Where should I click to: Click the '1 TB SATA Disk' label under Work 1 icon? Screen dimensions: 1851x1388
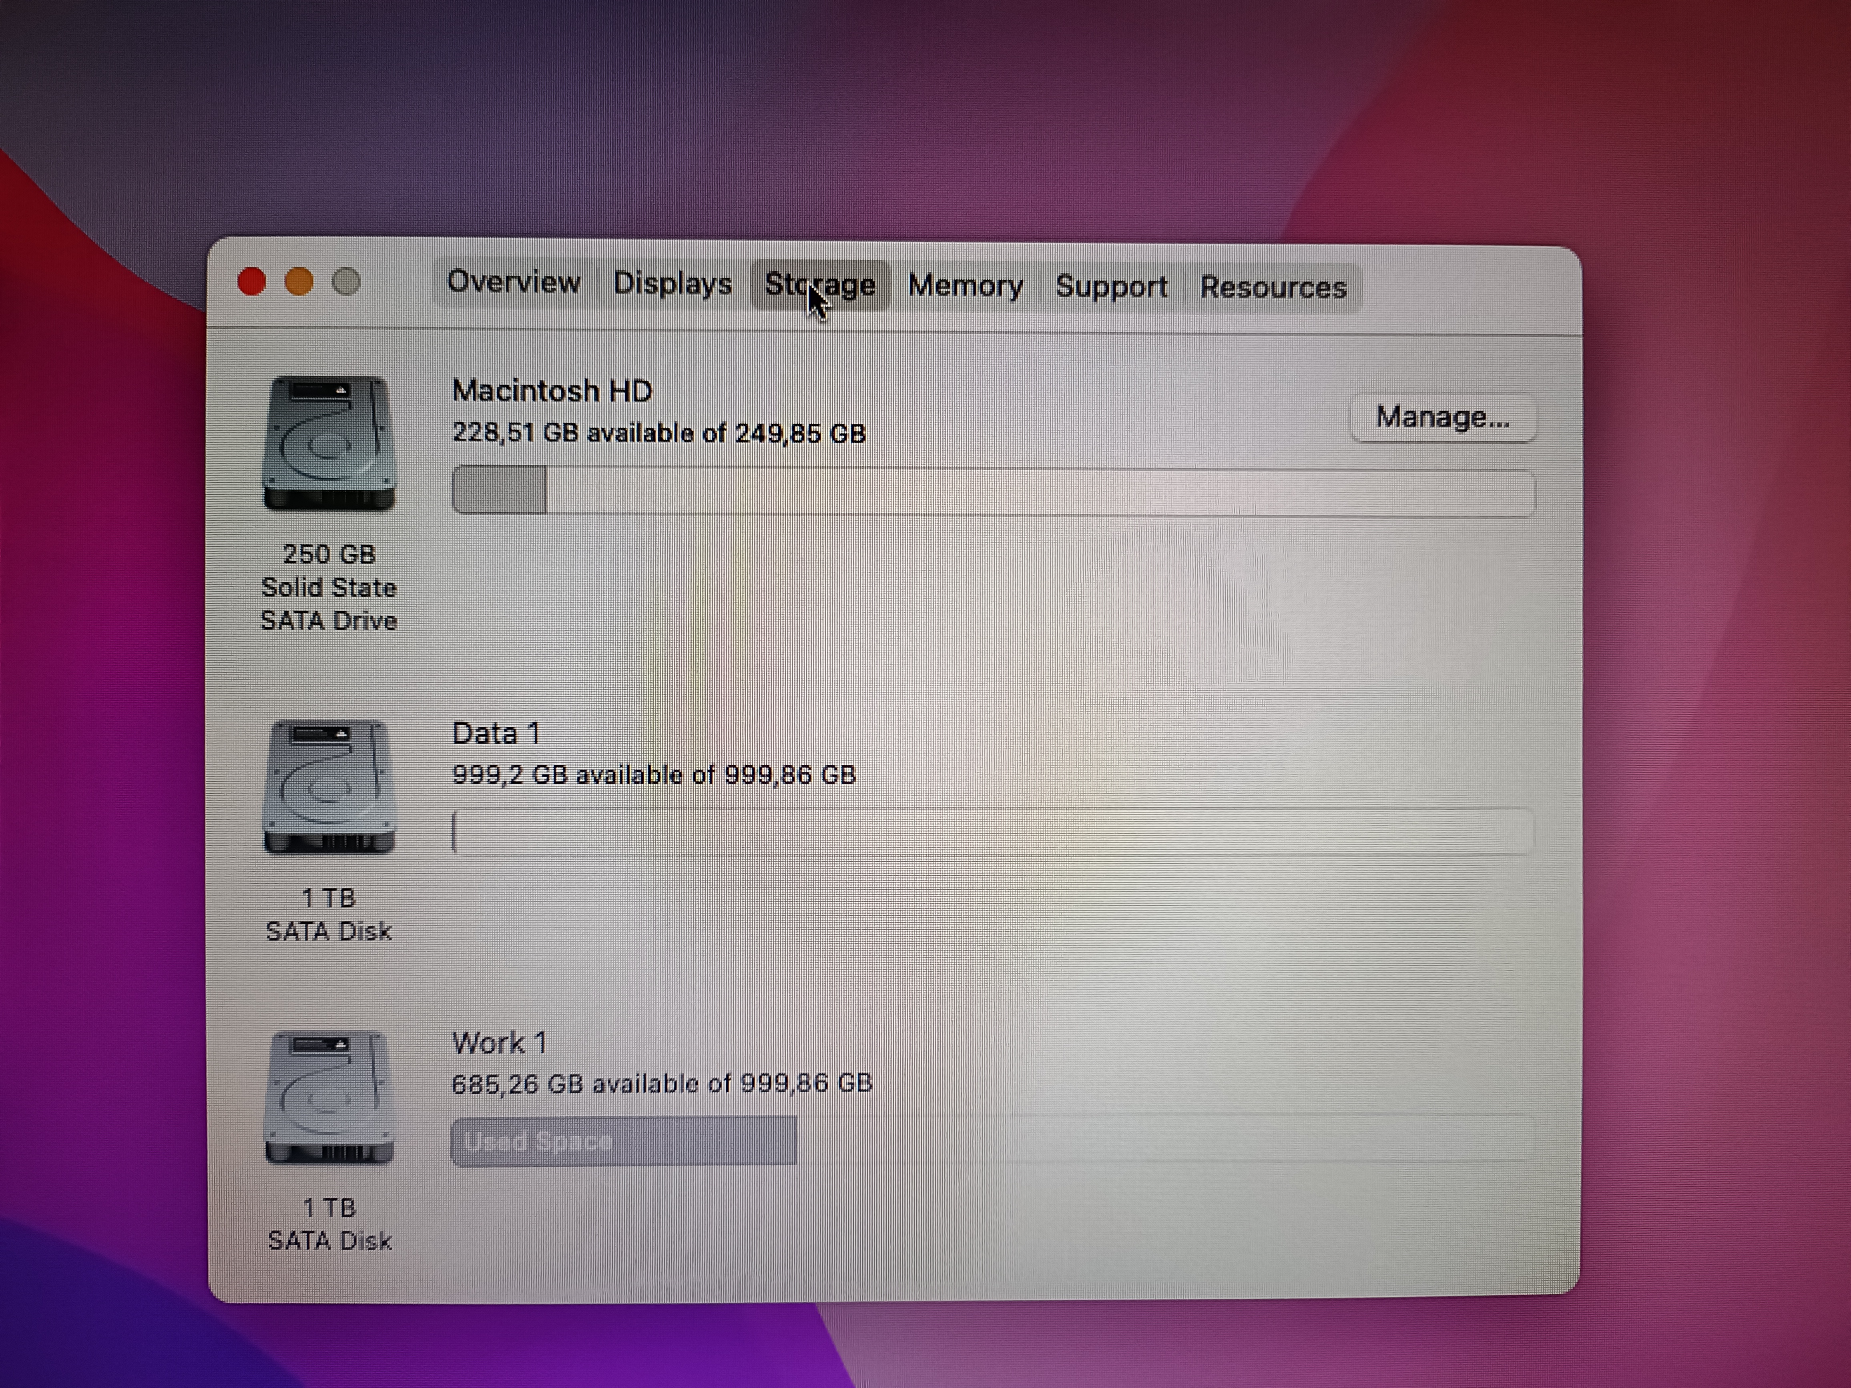(x=330, y=1224)
